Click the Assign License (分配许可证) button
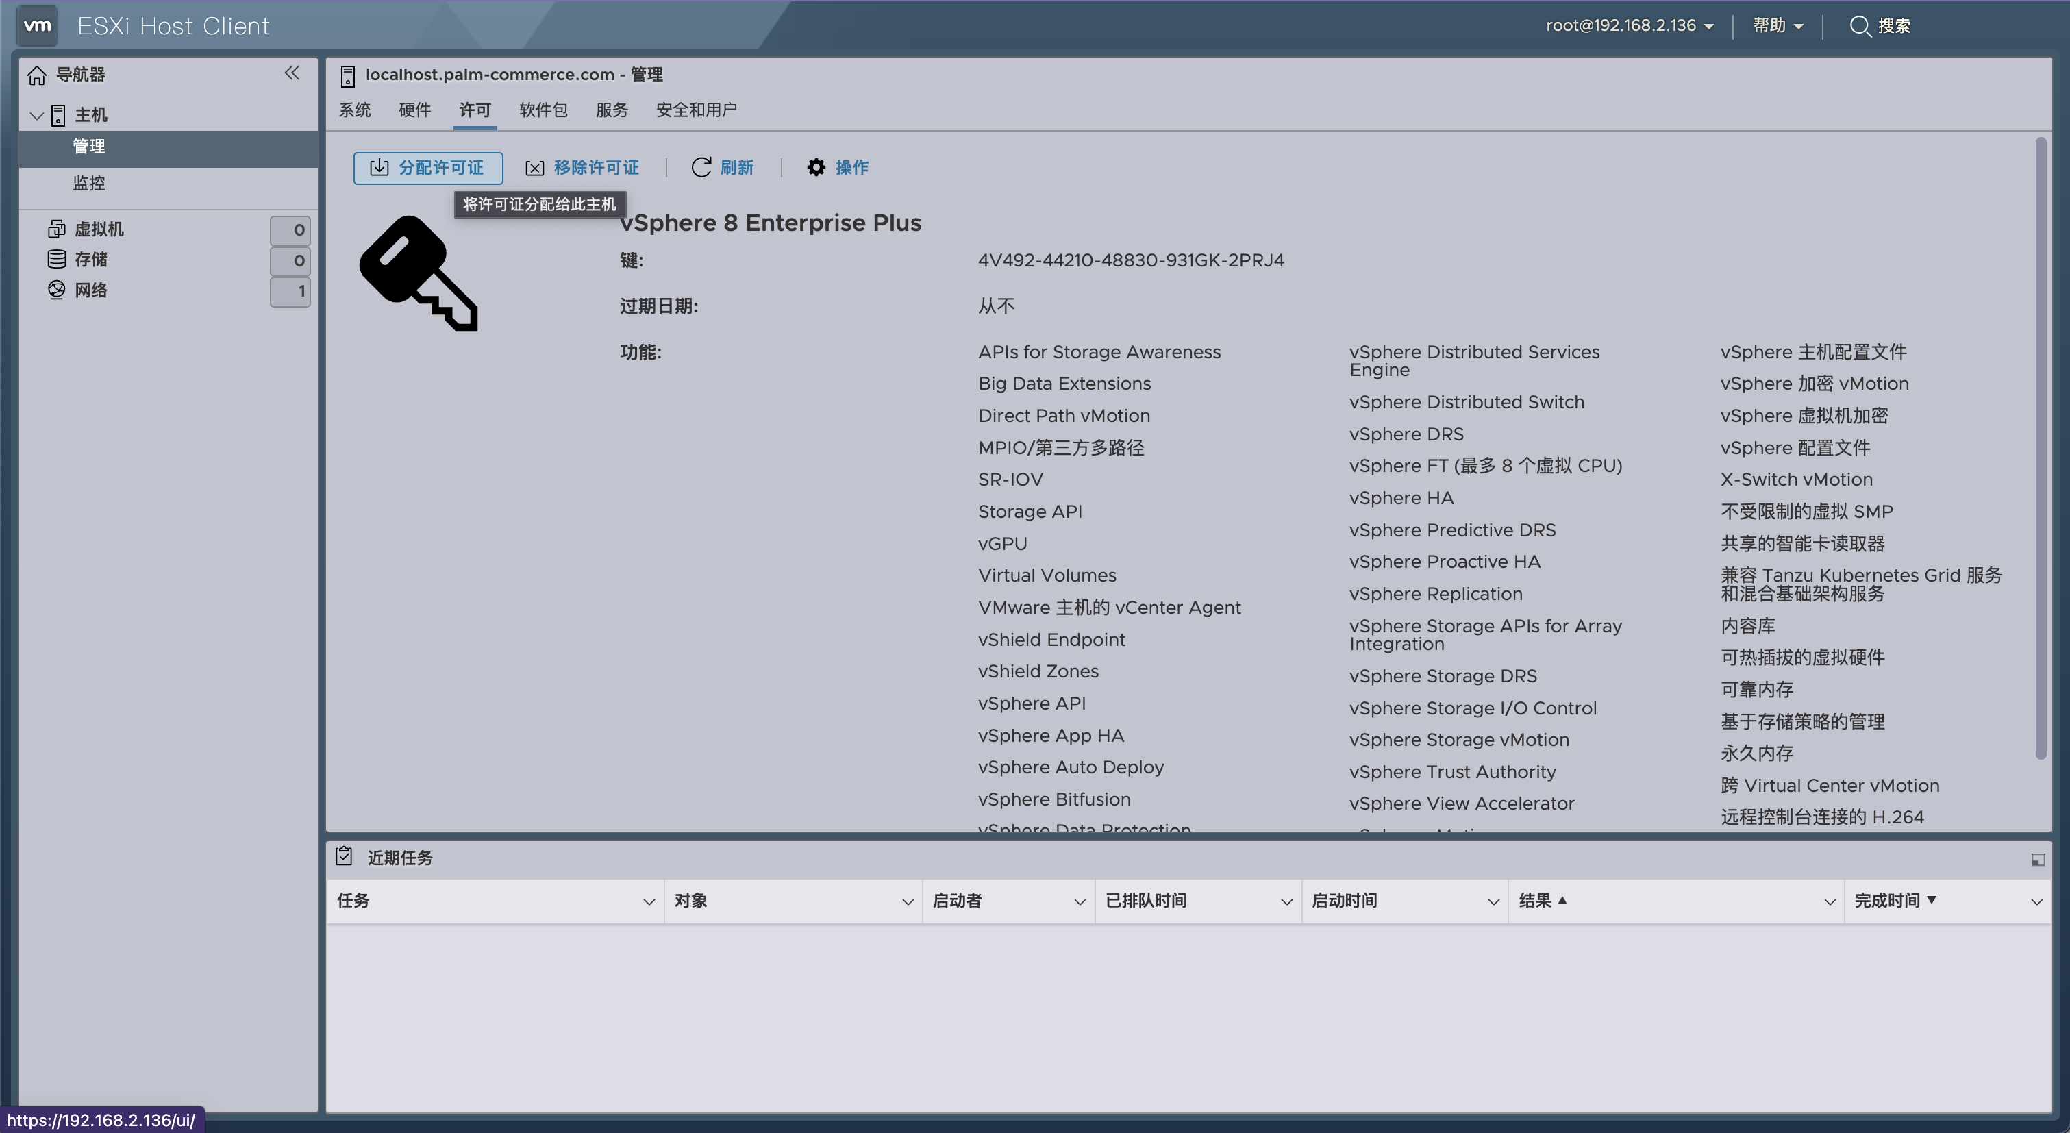This screenshot has width=2070, height=1133. [427, 167]
